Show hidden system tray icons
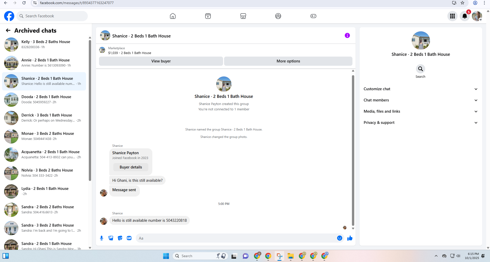The image size is (490, 262). 436,256
